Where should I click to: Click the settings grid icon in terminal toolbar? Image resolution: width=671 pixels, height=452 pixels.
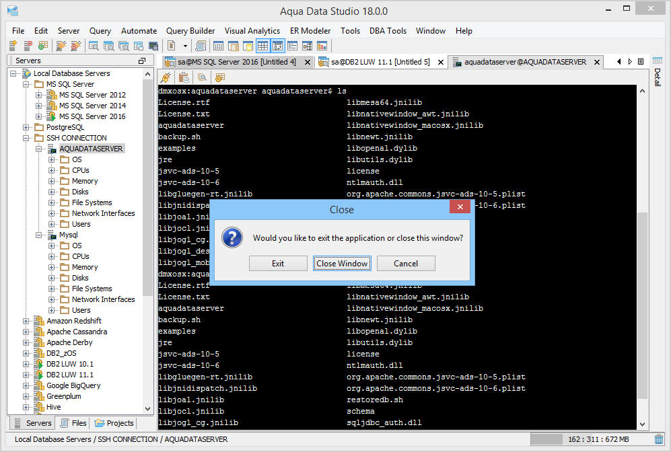coord(220,77)
